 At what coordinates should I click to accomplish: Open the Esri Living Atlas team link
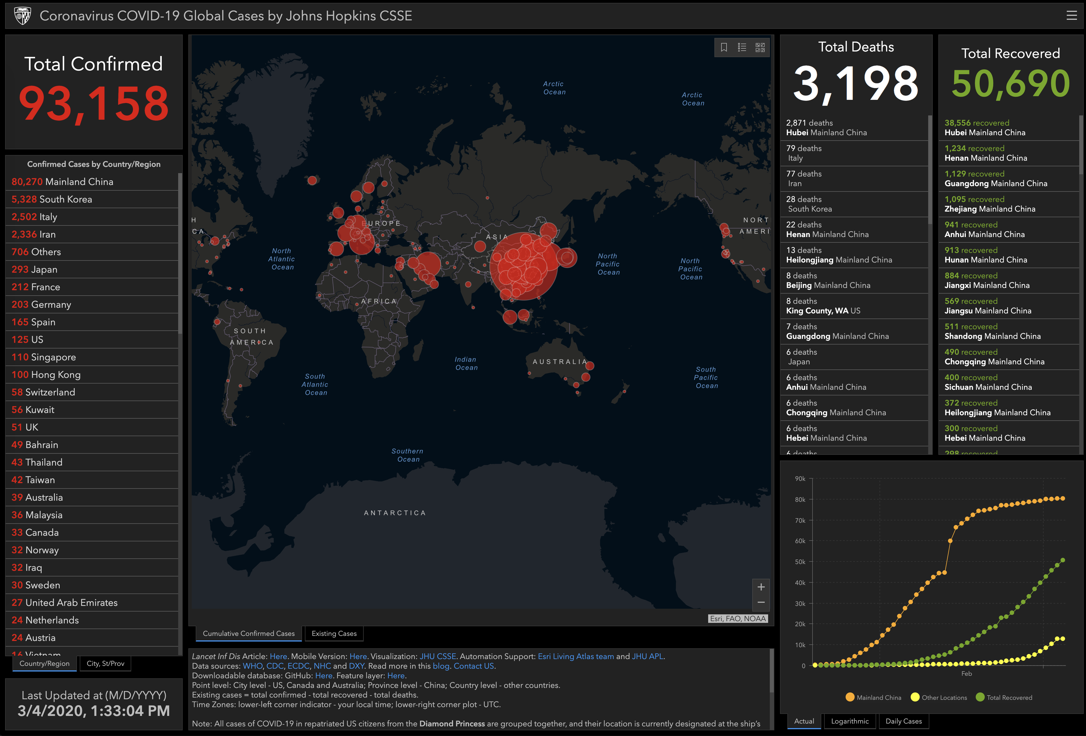click(576, 656)
